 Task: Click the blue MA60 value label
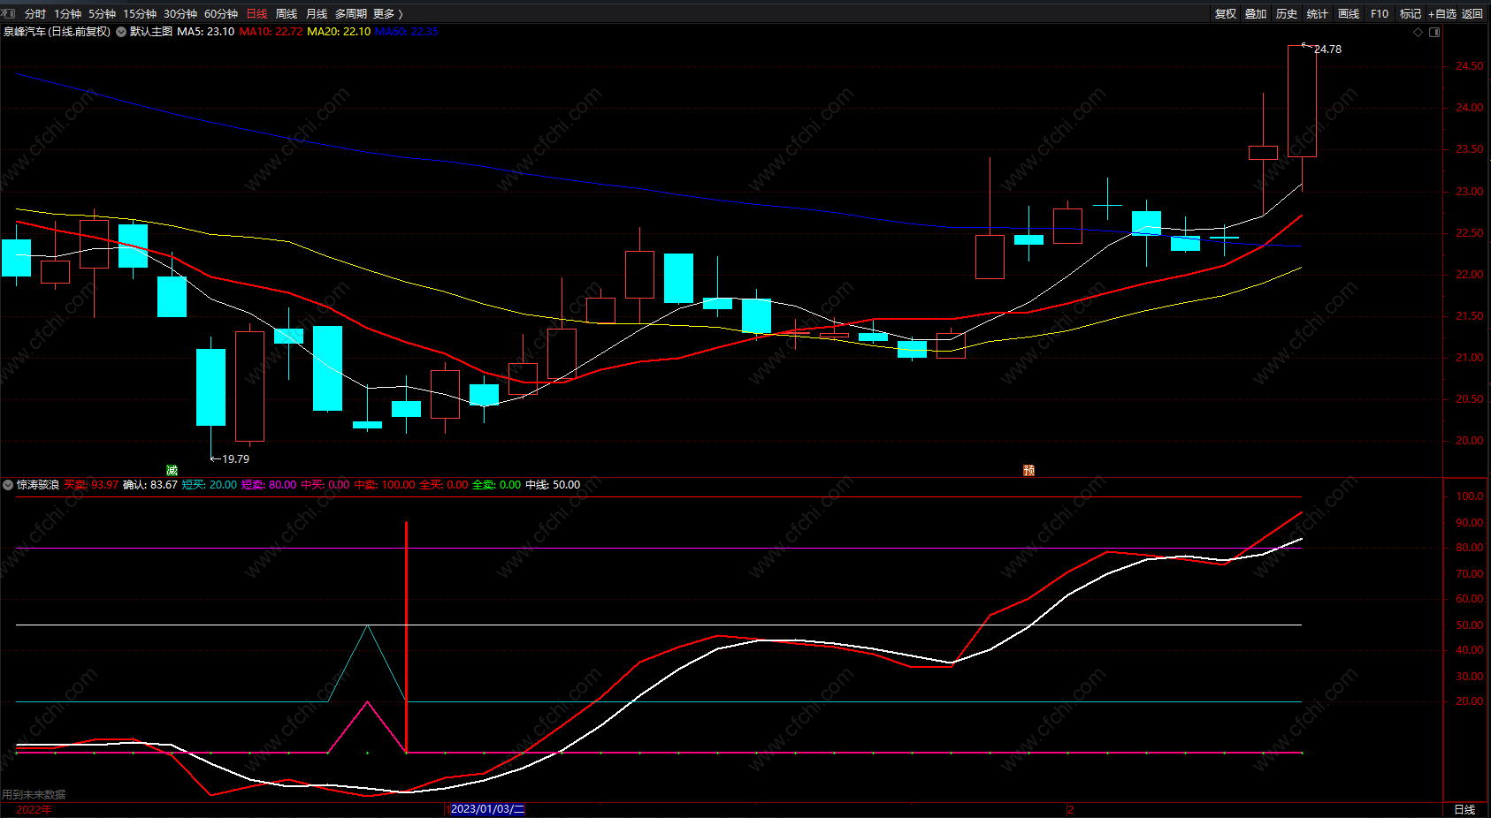(407, 32)
